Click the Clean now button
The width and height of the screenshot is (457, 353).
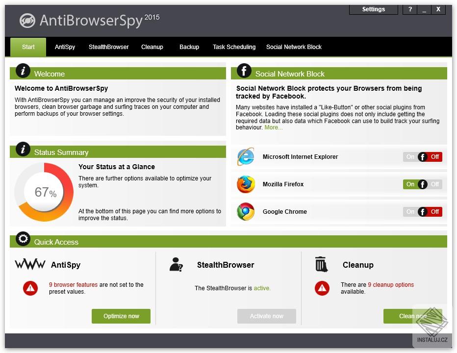413,316
